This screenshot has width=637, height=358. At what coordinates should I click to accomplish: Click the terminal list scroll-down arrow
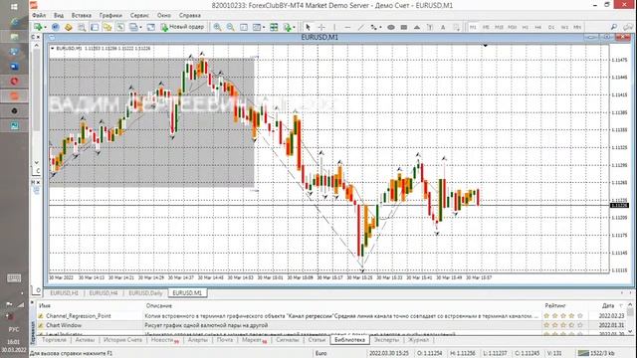630,331
